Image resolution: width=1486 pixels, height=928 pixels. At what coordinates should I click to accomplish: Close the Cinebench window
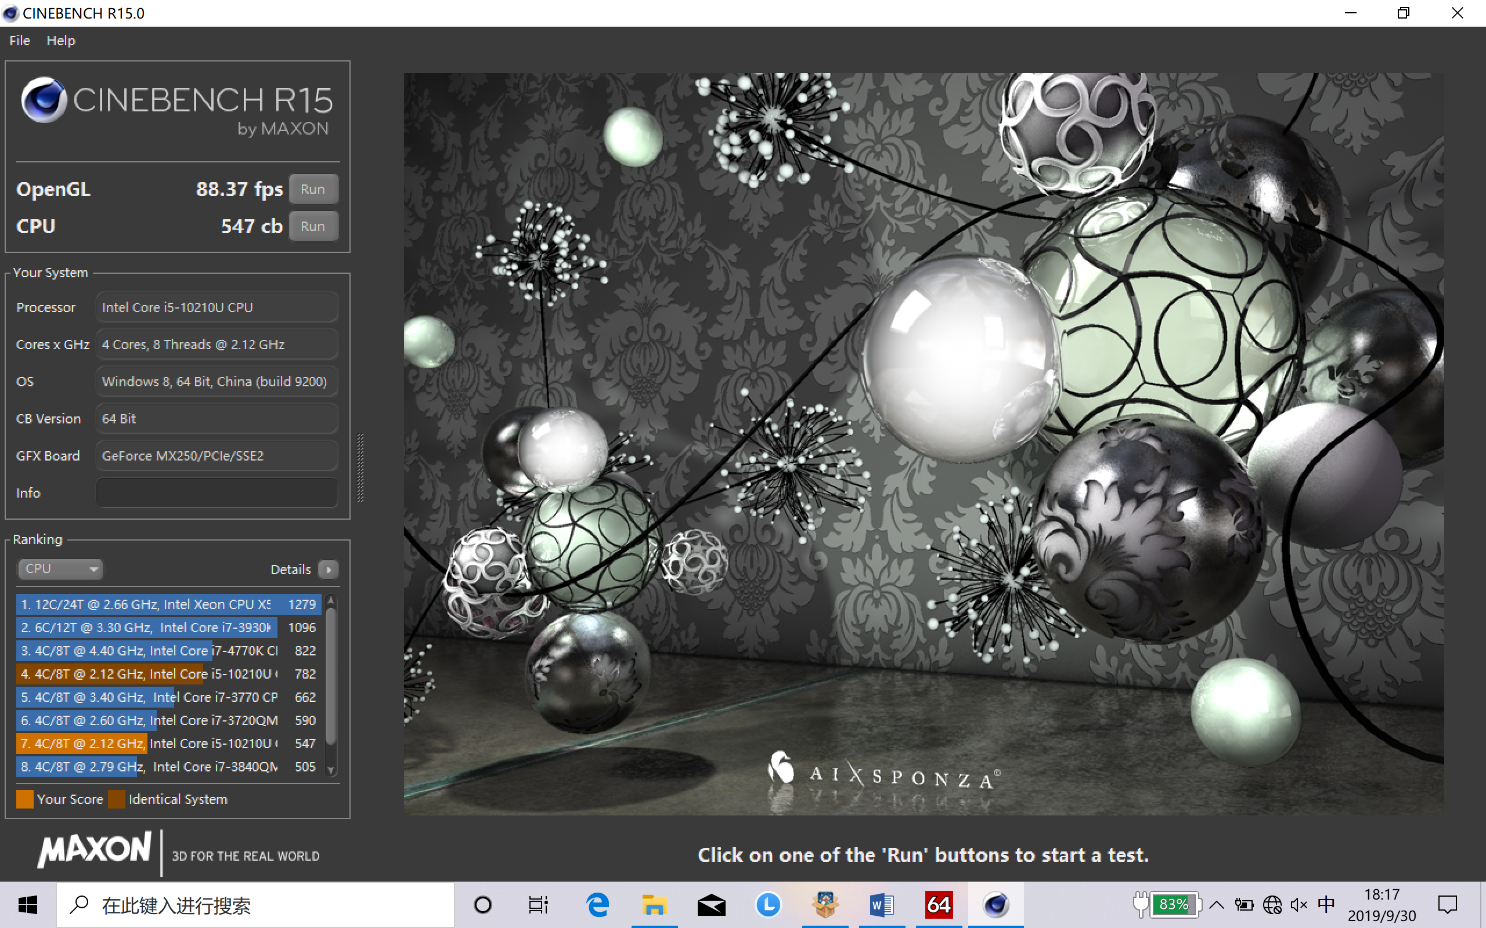1457,13
